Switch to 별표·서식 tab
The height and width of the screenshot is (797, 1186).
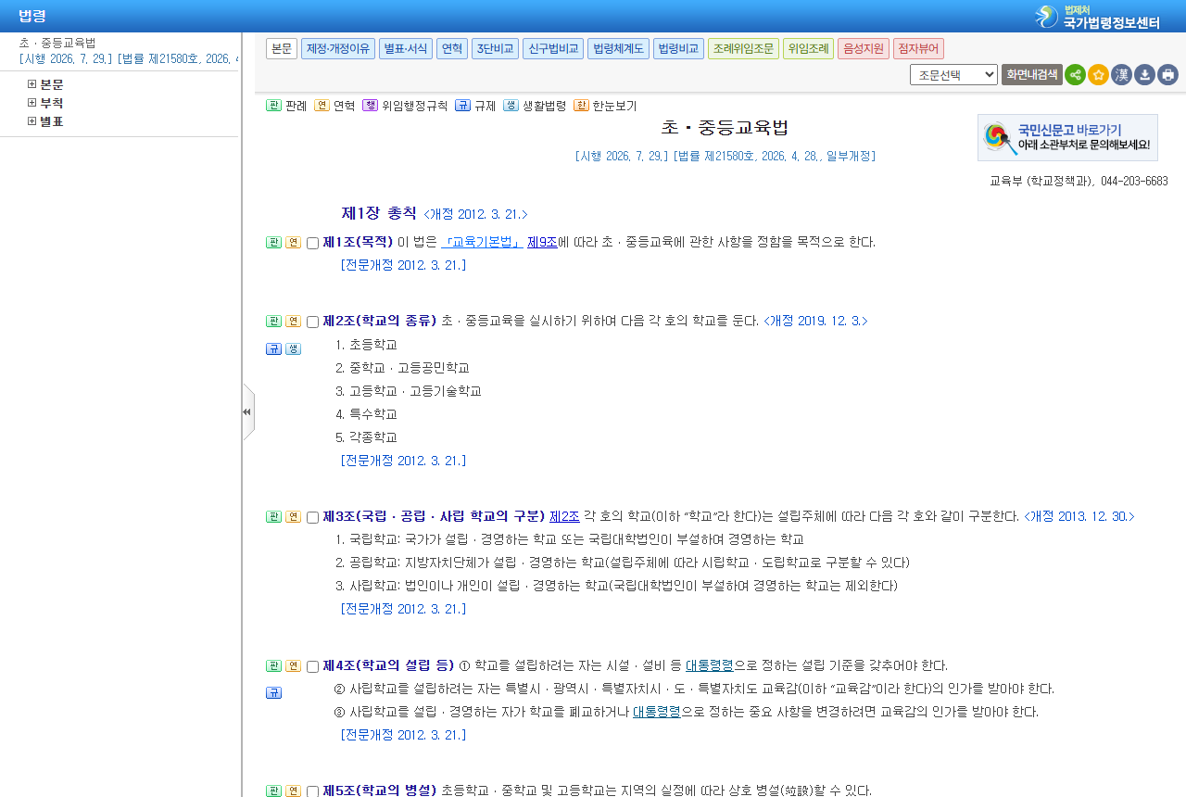(x=406, y=49)
